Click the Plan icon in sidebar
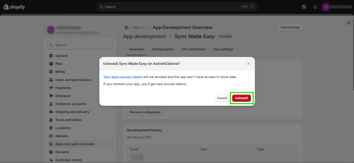The height and width of the screenshot is (163, 354). [51, 64]
